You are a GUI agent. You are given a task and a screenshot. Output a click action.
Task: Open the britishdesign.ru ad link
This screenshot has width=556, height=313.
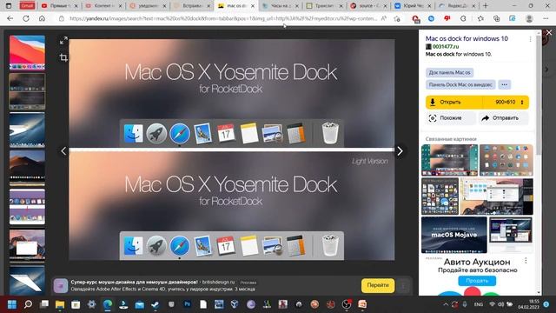[x=218, y=282]
